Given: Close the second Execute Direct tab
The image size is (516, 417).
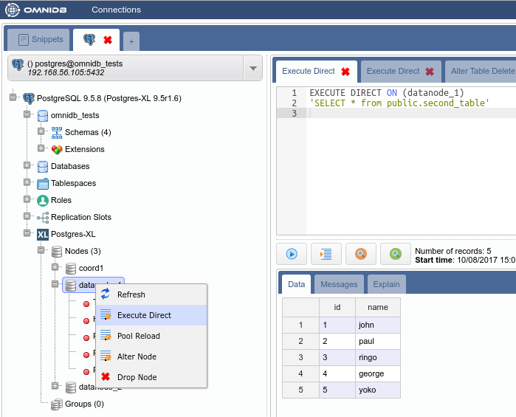Looking at the screenshot, I should (x=430, y=72).
